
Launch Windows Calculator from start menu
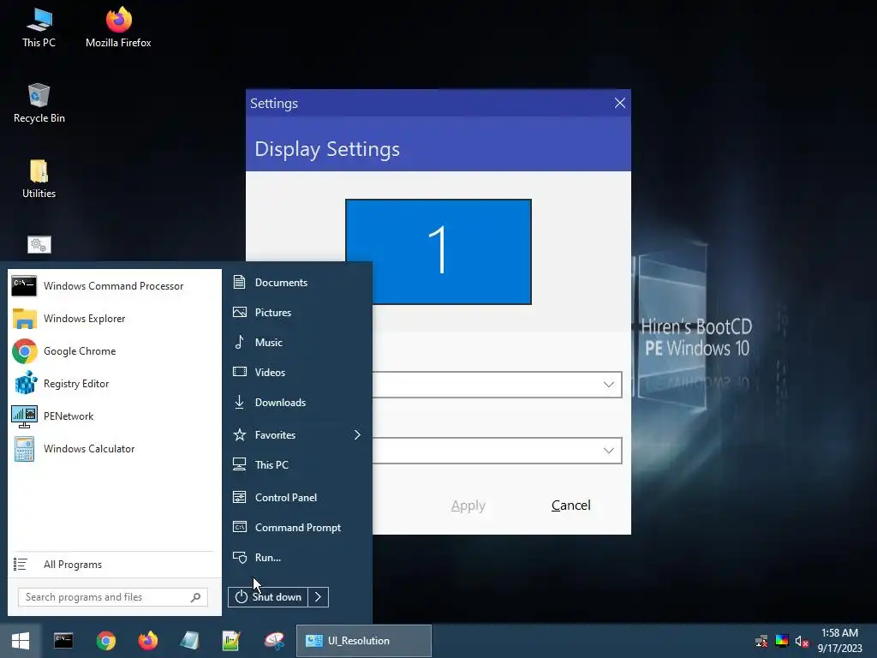point(114,449)
